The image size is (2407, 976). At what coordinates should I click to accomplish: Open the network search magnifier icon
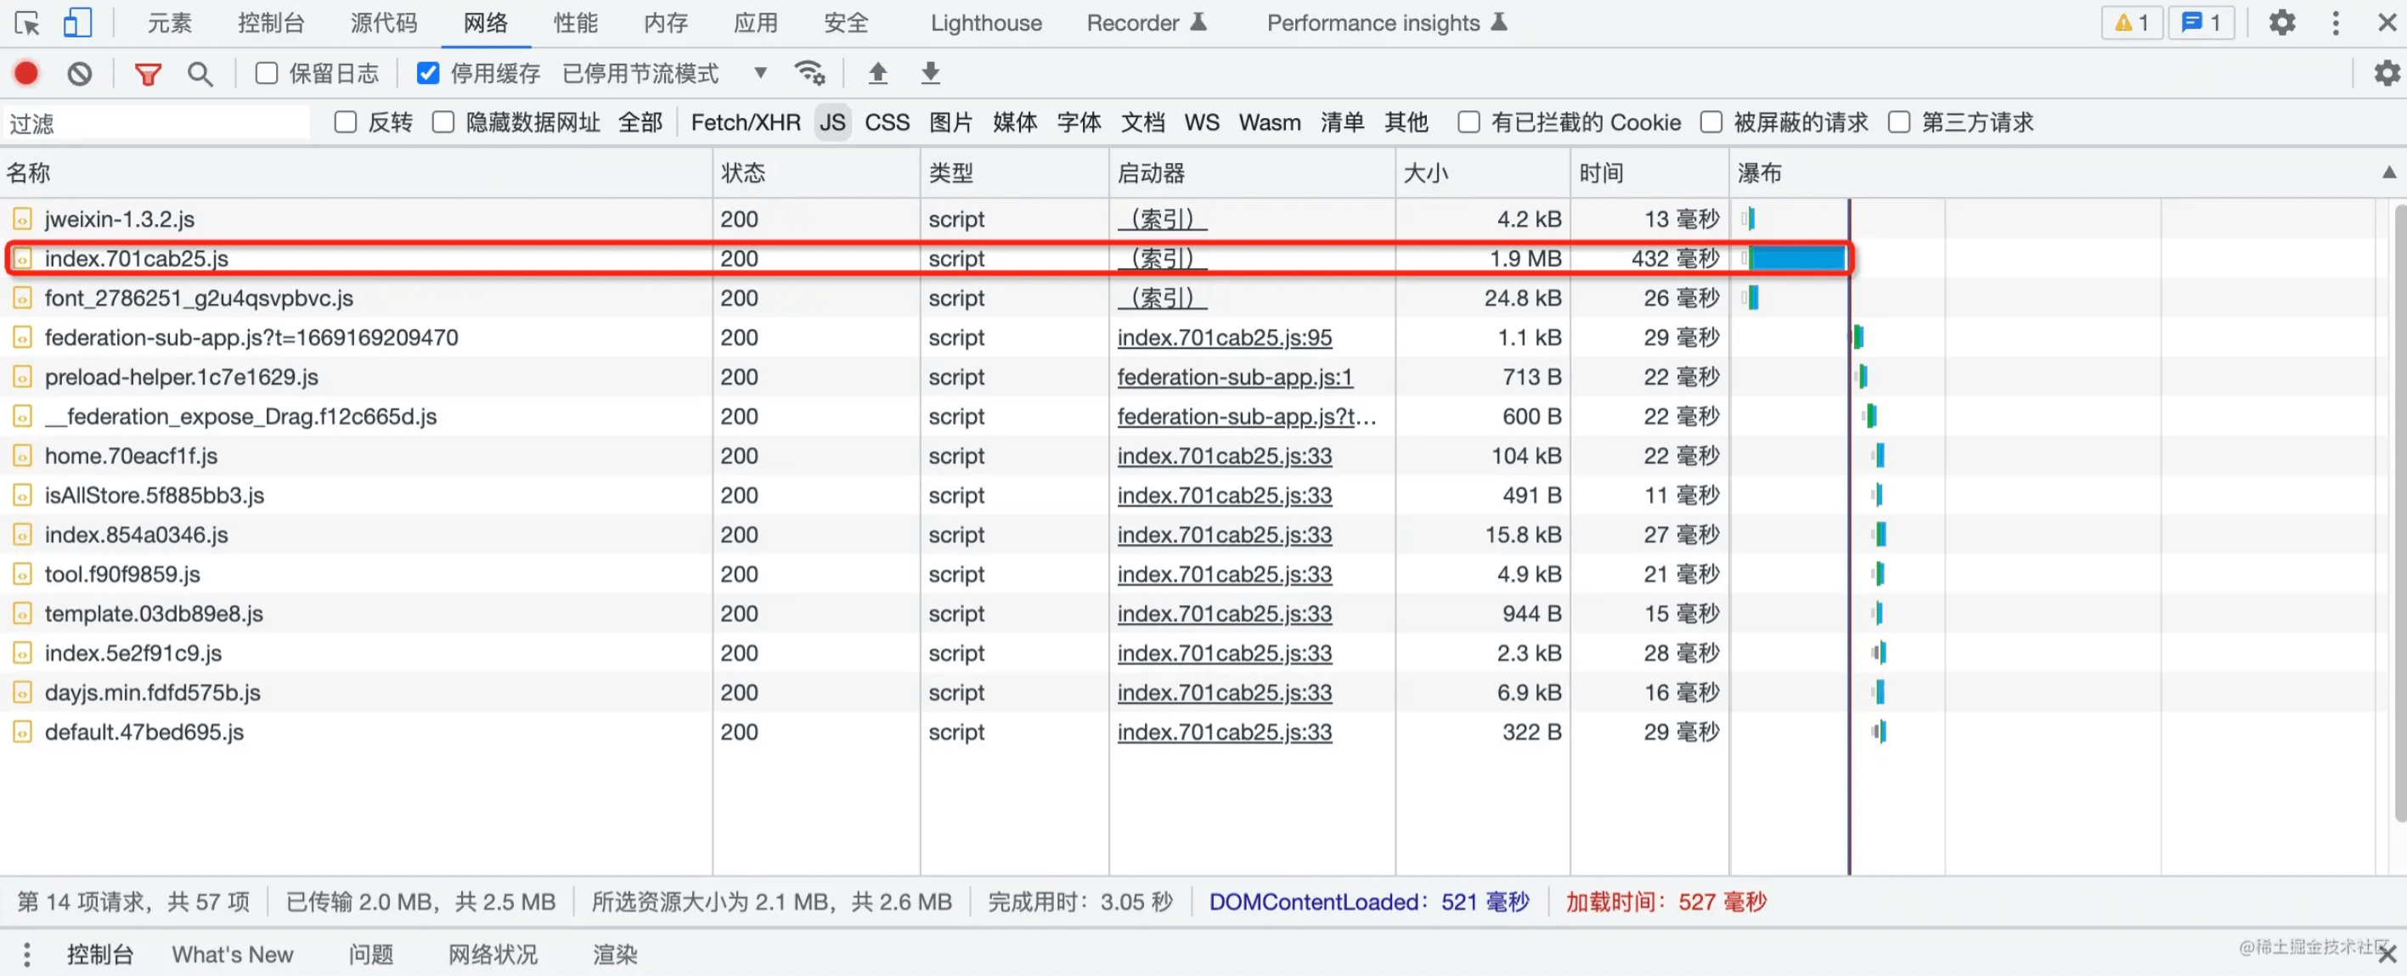pyautogui.click(x=199, y=73)
